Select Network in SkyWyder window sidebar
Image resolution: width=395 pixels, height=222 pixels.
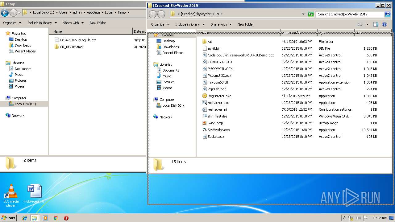tap(166, 117)
